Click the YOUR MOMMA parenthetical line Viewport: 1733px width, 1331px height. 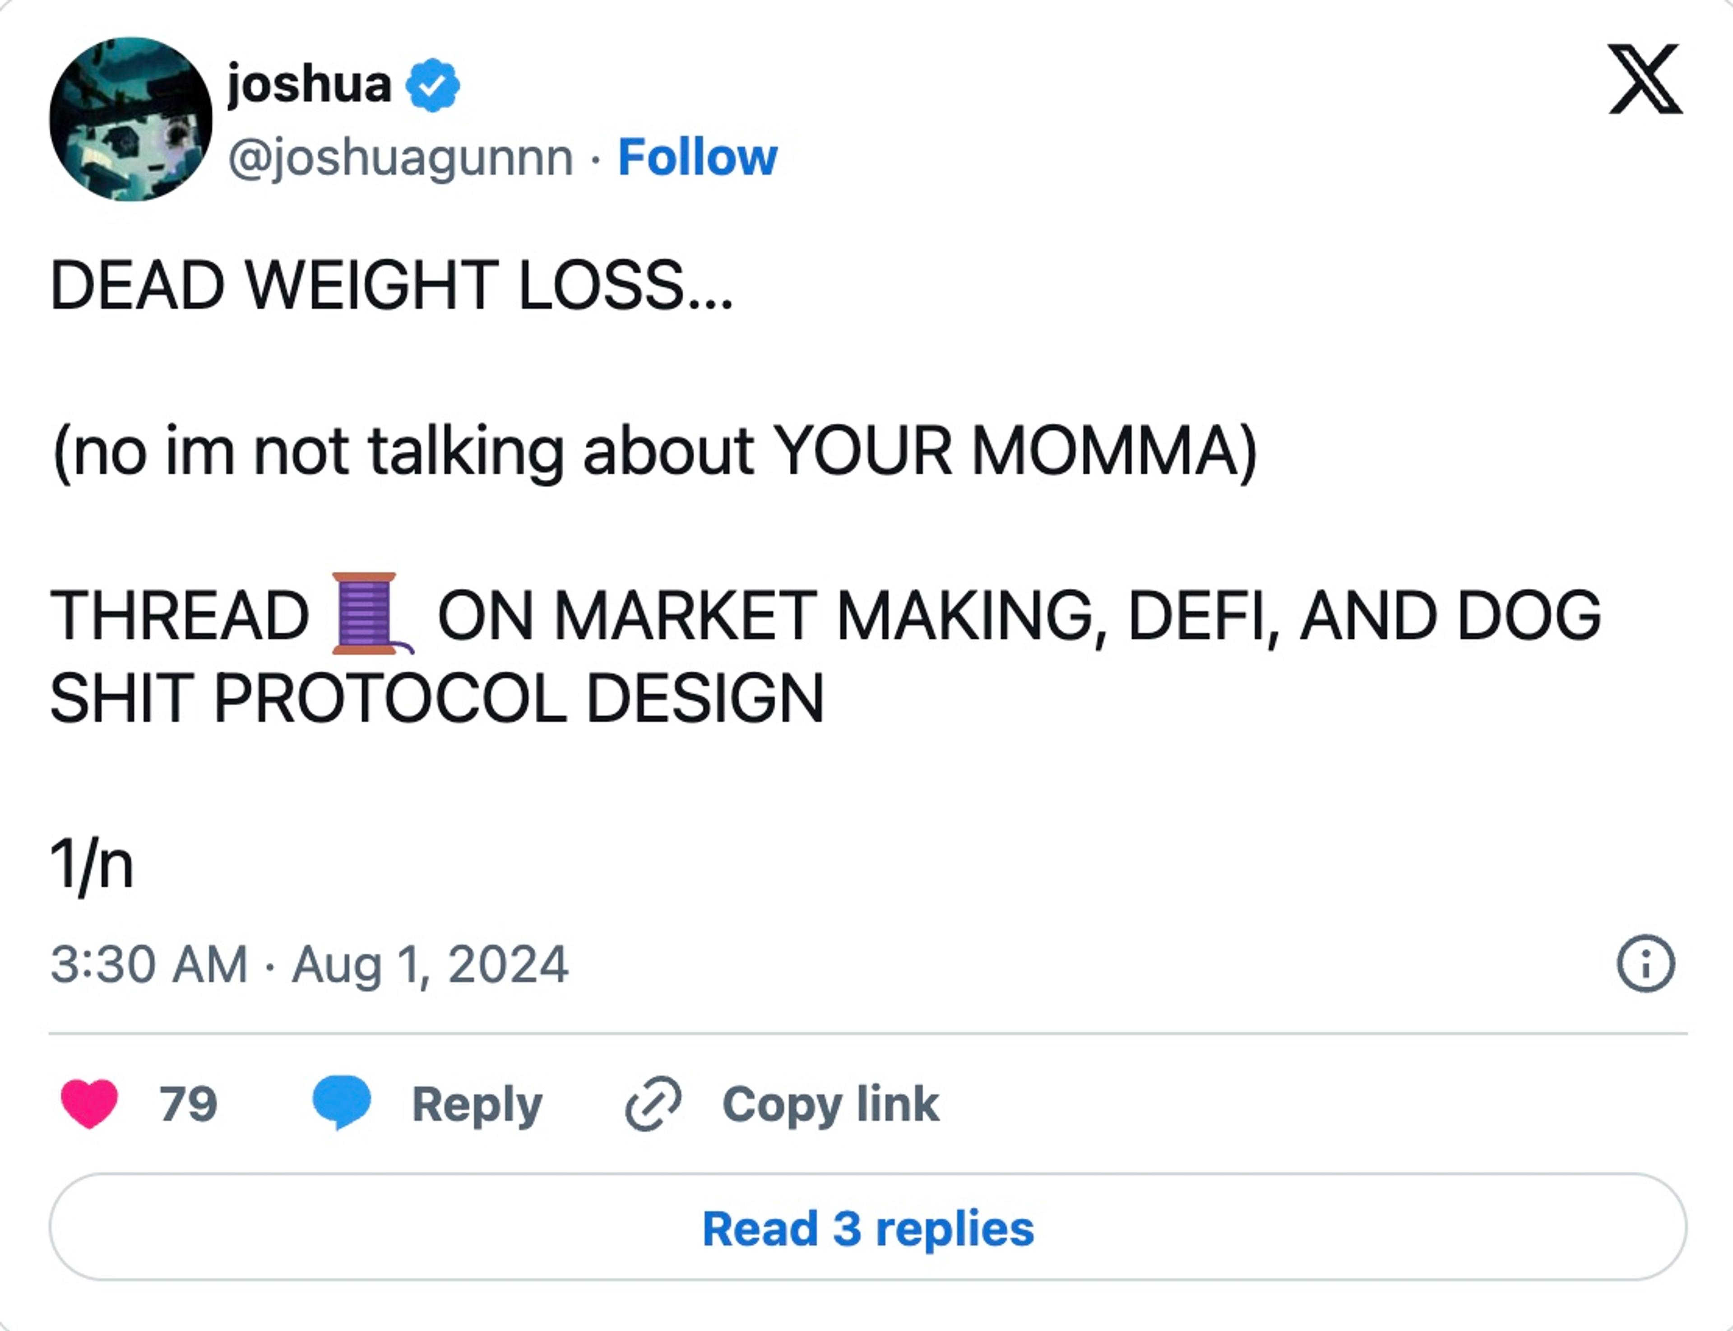(x=653, y=452)
